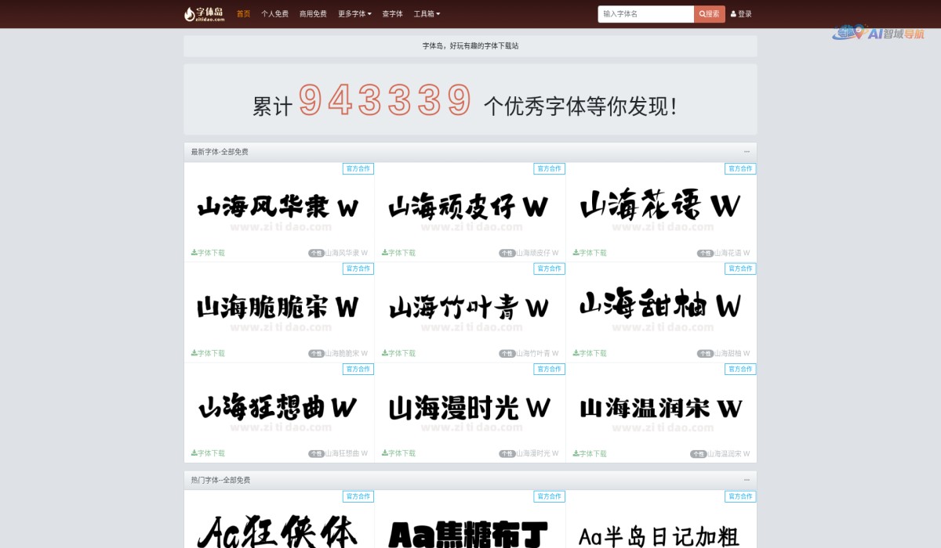Open the 工具箱 dropdown menu
Screen dimensions: 941x548
point(427,13)
